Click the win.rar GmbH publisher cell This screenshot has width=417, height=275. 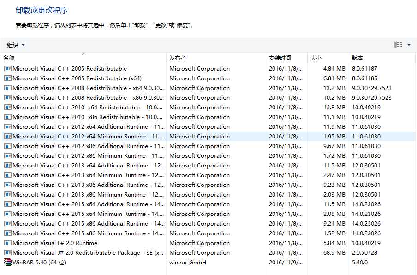(187, 263)
